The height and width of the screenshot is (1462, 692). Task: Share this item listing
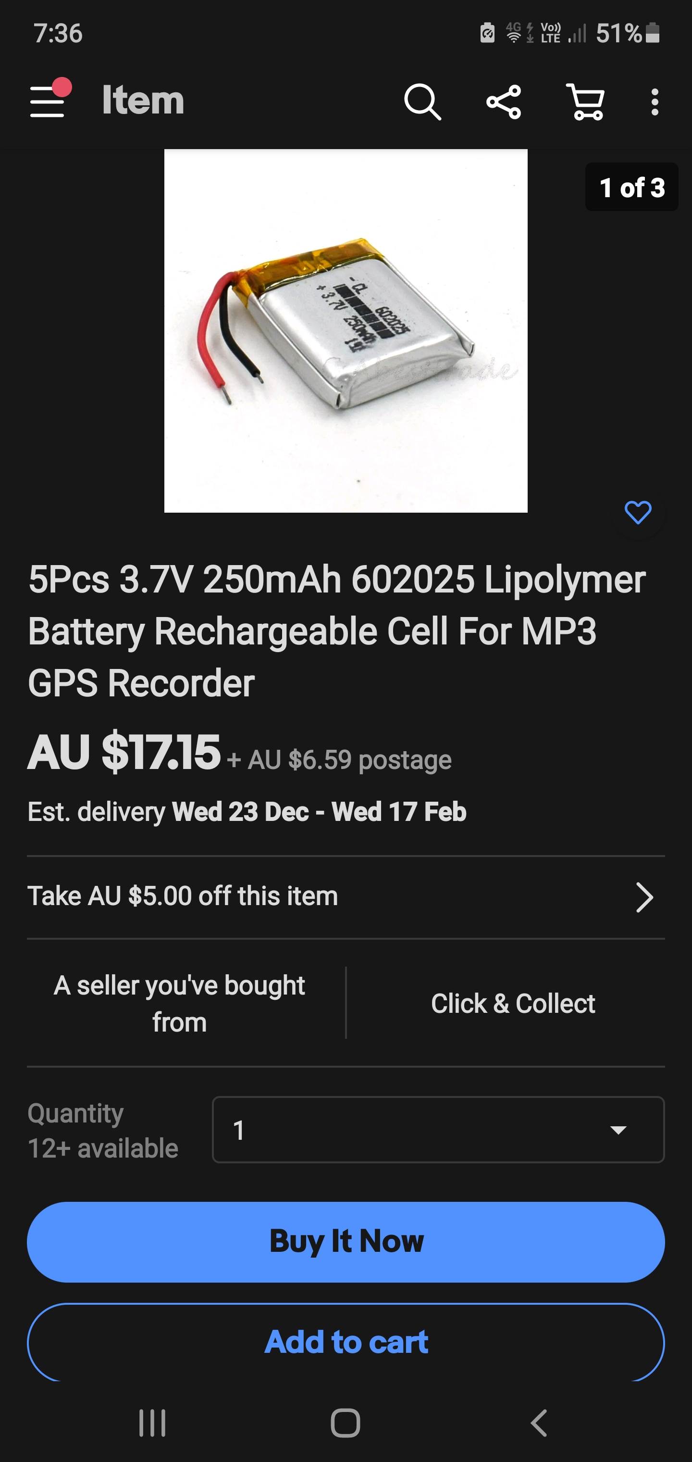(x=504, y=102)
